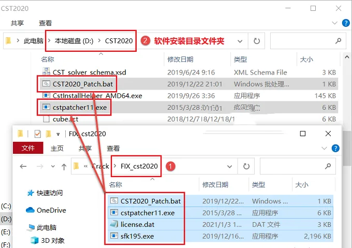352x248 pixels.
Task: Open the 查看 tab in CST2020 window
Action: (x=46, y=23)
